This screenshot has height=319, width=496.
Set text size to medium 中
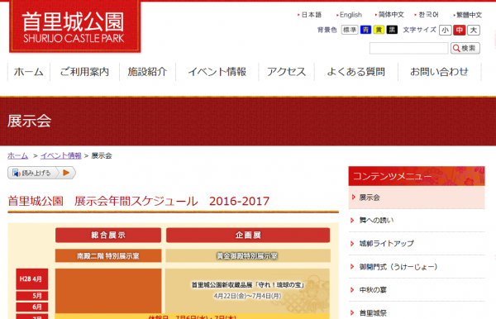click(x=460, y=30)
